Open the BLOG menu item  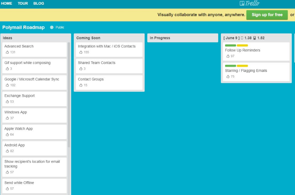tap(39, 3)
